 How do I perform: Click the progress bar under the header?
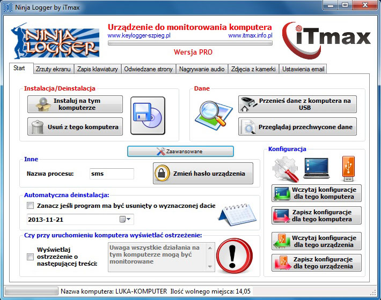coord(190,43)
